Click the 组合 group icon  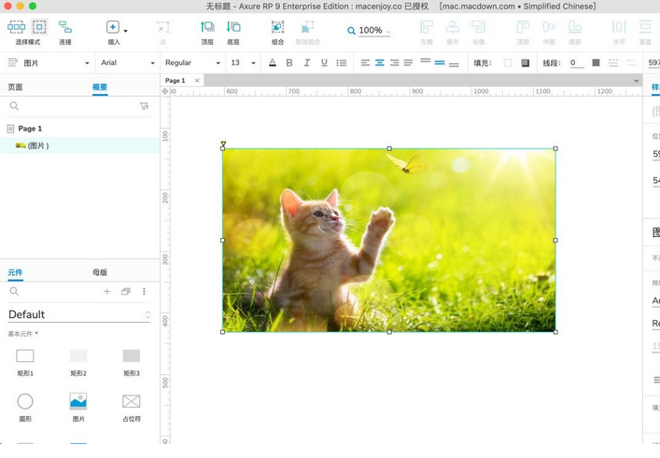tap(277, 27)
